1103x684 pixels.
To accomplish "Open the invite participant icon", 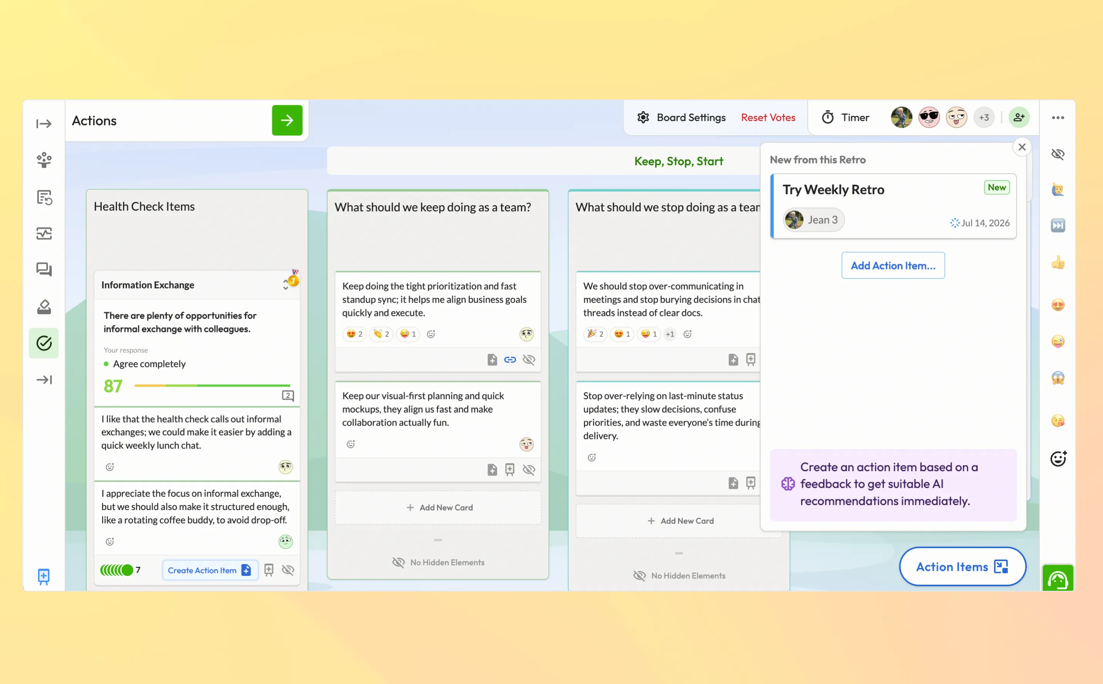I will coord(1019,117).
